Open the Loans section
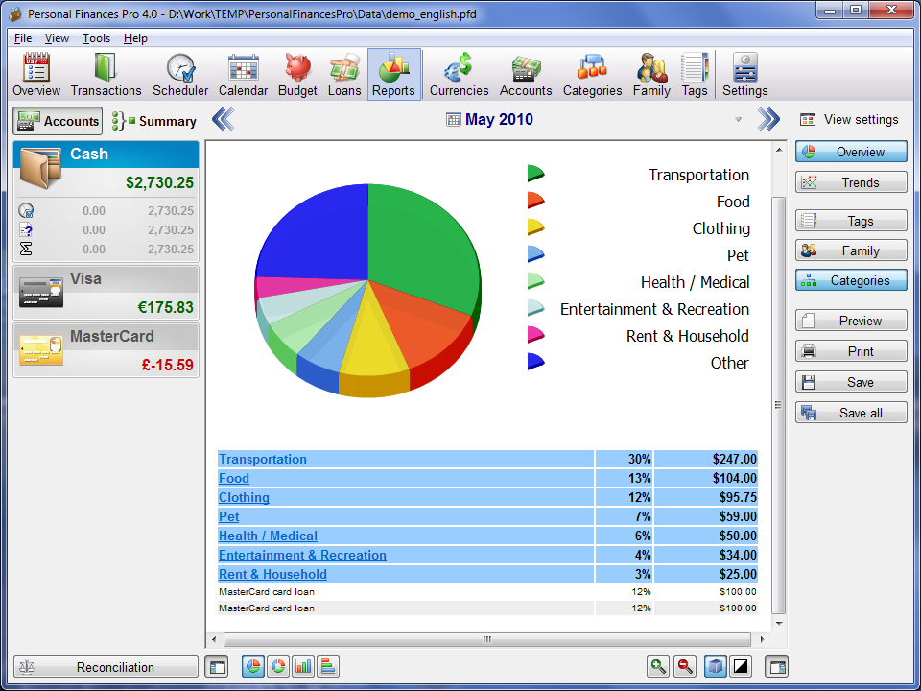This screenshot has width=921, height=691. pos(344,75)
